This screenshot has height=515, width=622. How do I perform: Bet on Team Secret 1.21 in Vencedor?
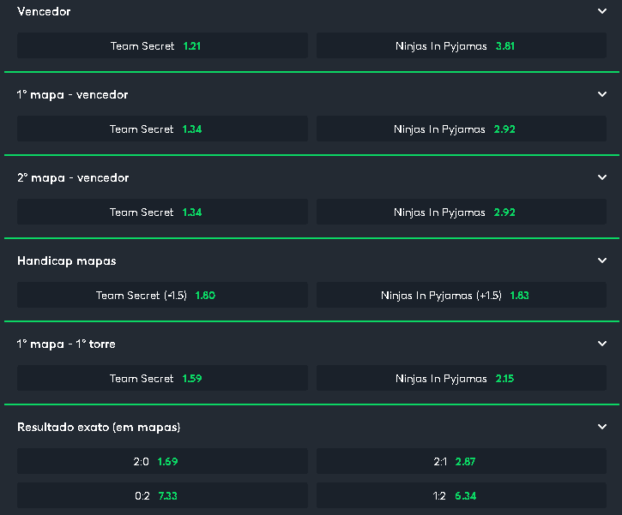[162, 45]
